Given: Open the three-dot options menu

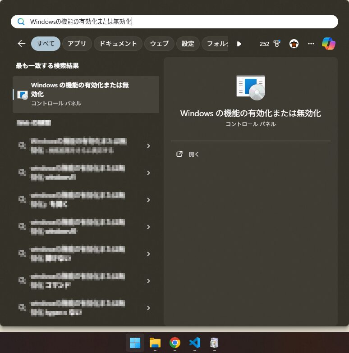Looking at the screenshot, I should point(311,44).
